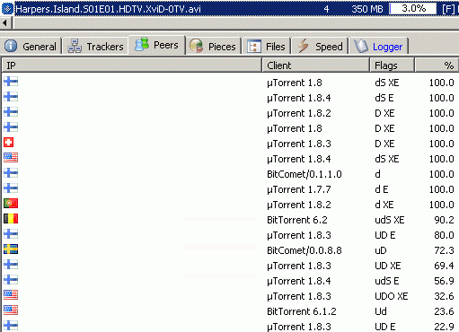Screen dimensions: 459x332
Task: Click the 3.0% download progress bar
Action: tap(413, 9)
